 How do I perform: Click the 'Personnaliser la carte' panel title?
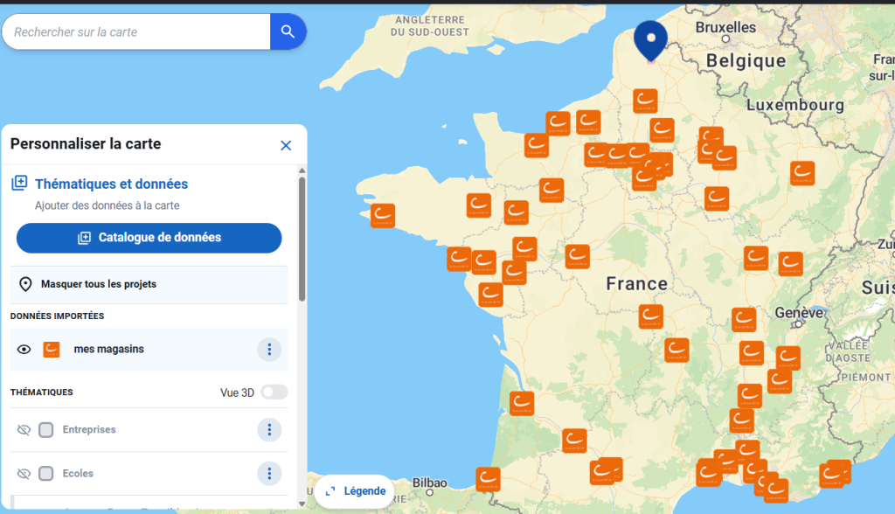coord(86,144)
